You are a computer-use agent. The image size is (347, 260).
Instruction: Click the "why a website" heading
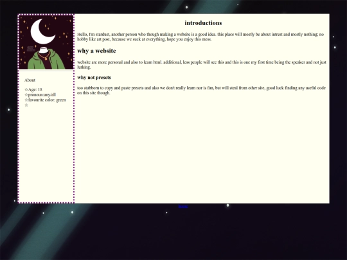[x=96, y=51]
